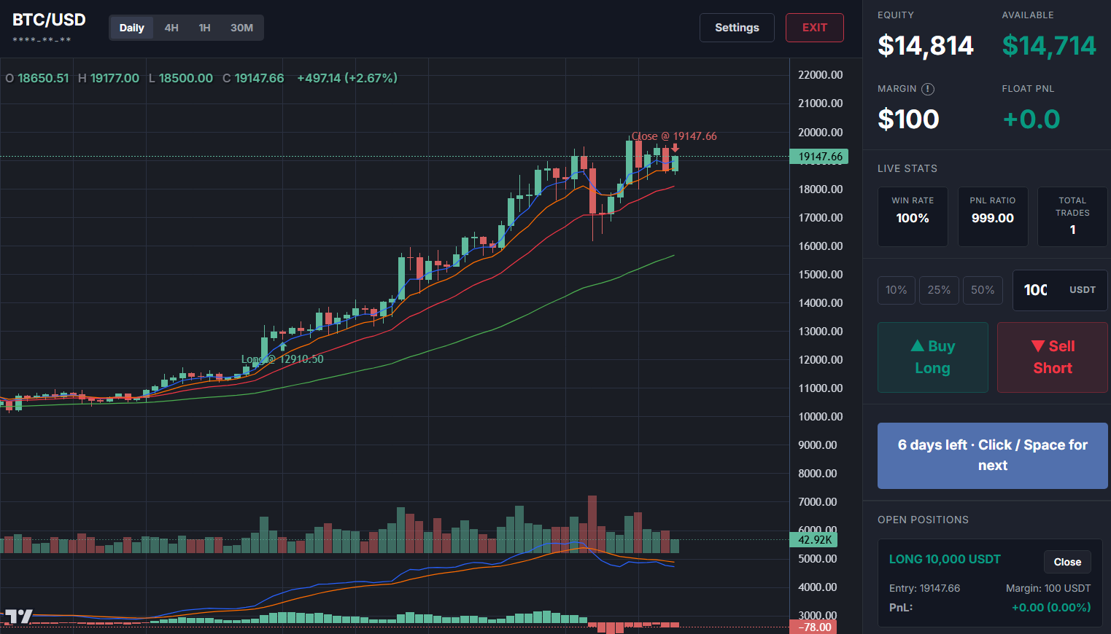Click the LONG 10,000 USDT position title
The height and width of the screenshot is (634, 1111).
point(945,559)
